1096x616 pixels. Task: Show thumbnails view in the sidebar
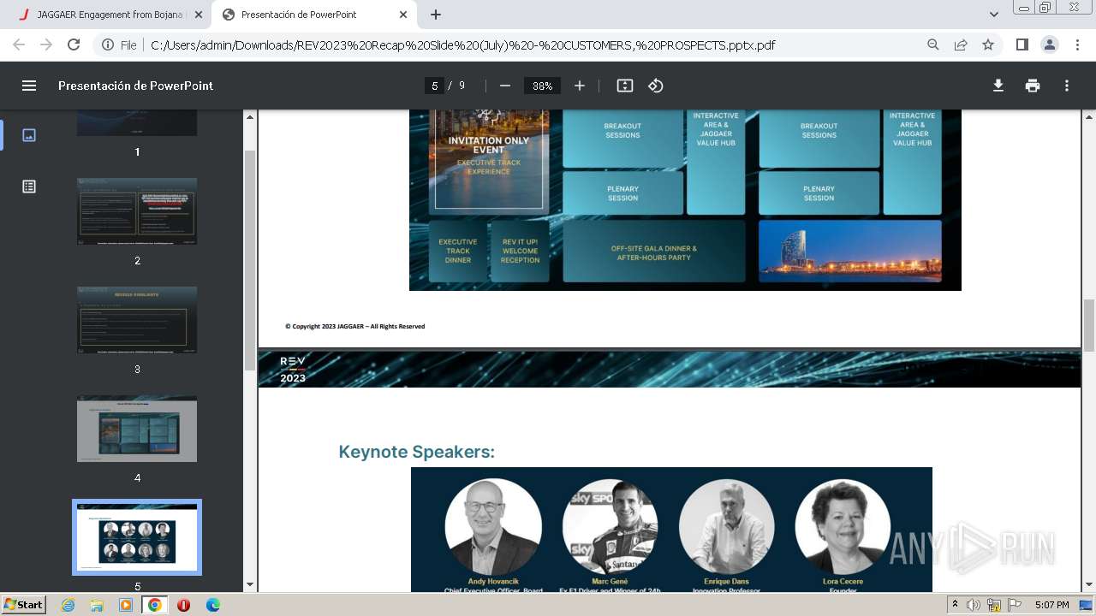(29, 135)
